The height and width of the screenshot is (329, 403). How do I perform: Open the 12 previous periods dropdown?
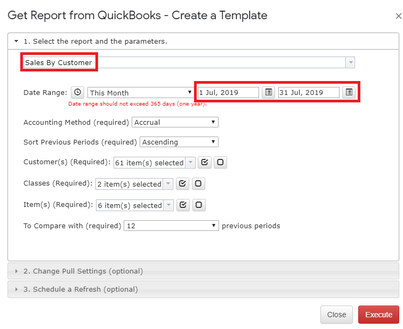point(171,226)
